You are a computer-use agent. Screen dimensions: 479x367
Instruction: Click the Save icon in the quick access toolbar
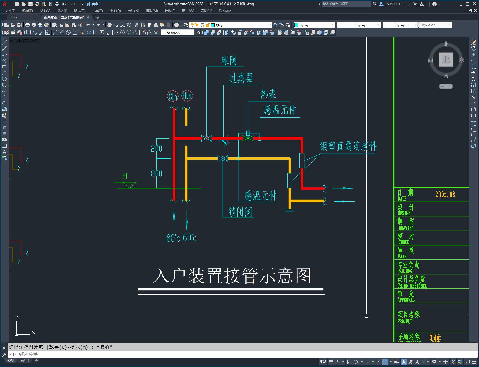pos(30,4)
